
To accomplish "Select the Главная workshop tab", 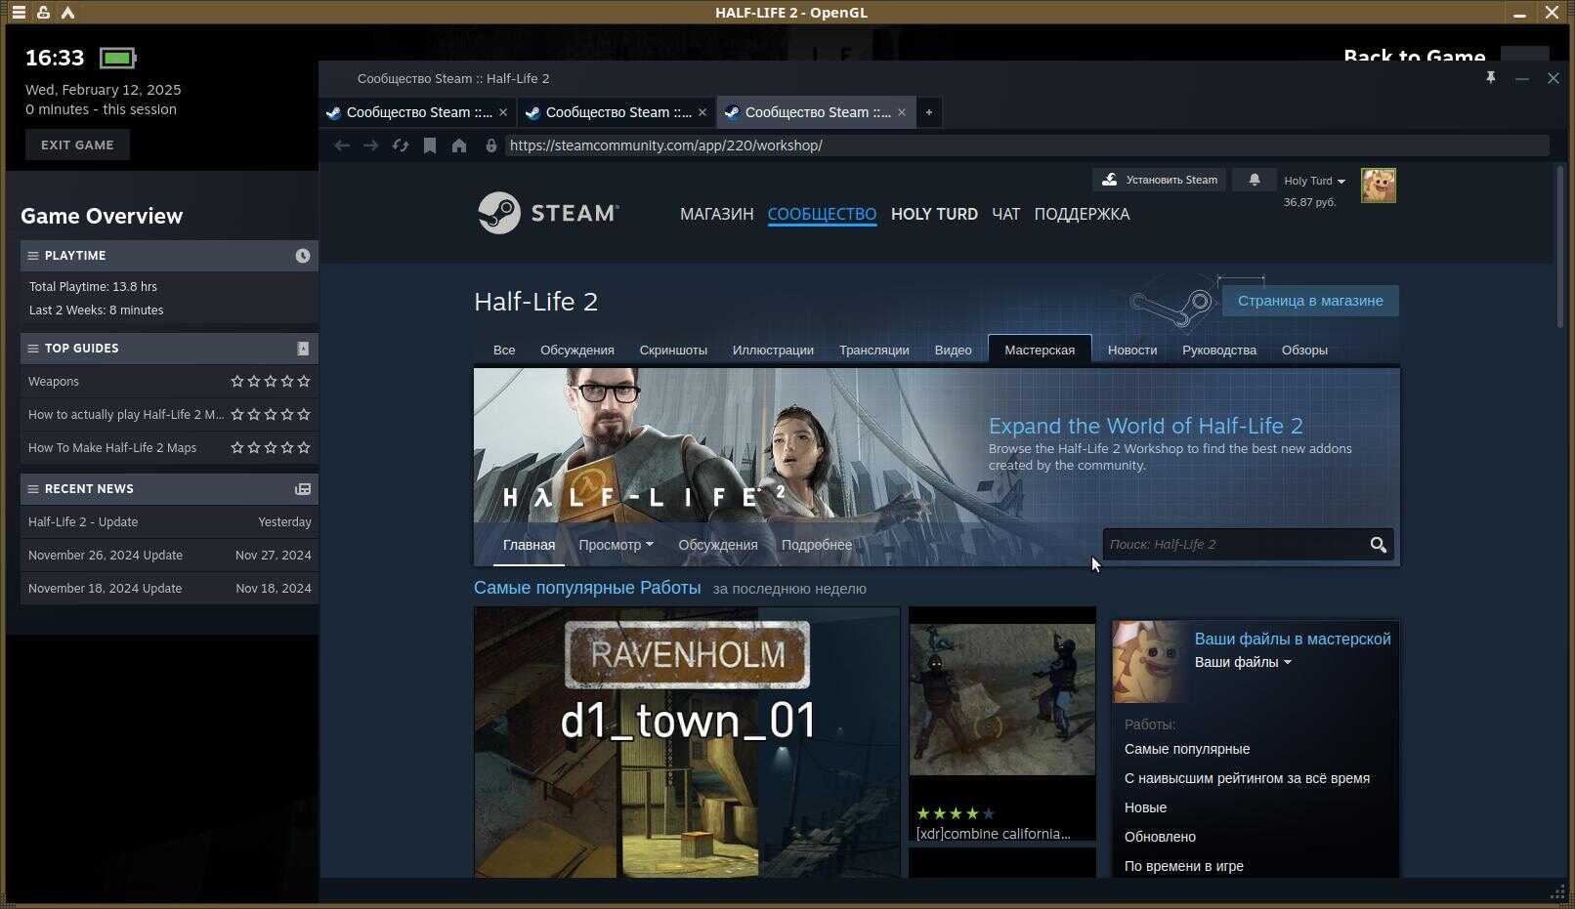I will pos(529,545).
